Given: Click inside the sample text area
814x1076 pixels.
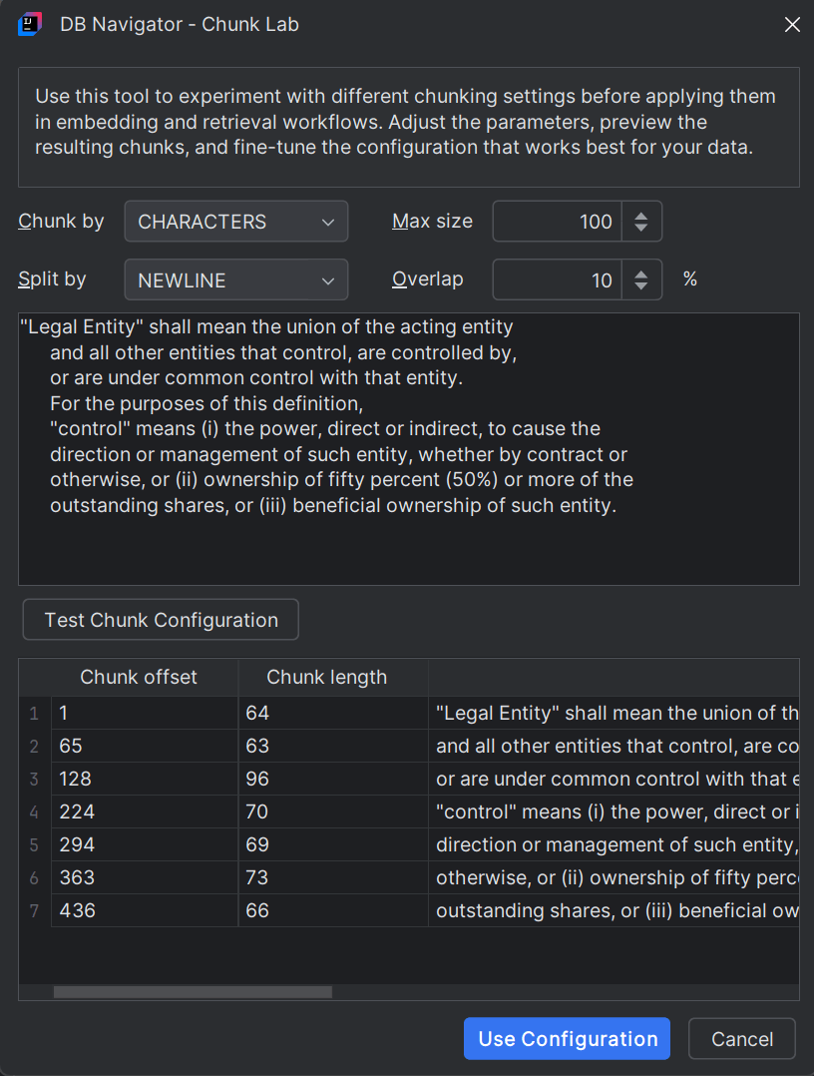Looking at the screenshot, I should pos(409,449).
